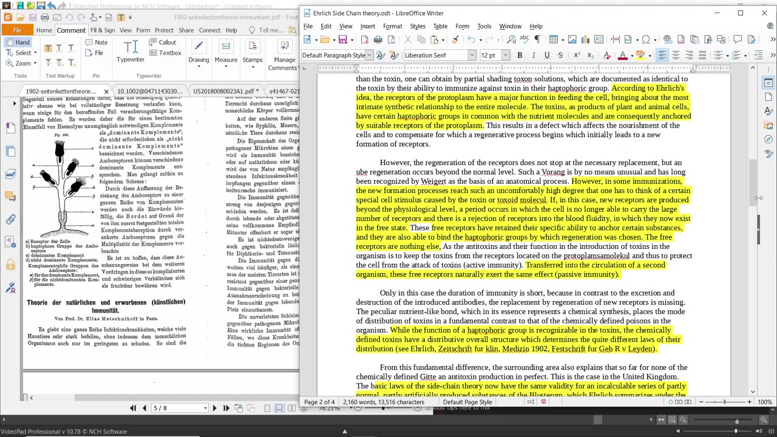Apply superscript formatting
Viewport: 777px width, 437px height.
pos(577,55)
